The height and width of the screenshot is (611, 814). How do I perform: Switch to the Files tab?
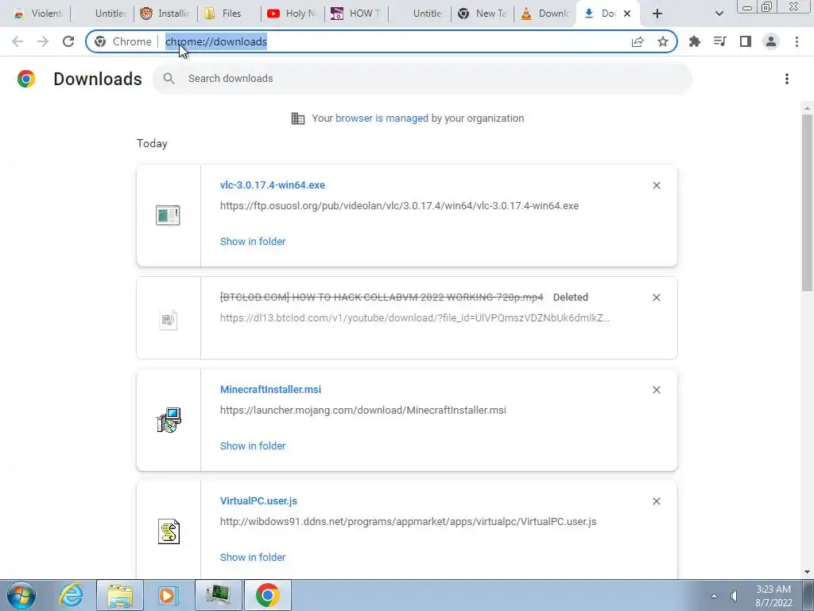coord(230,14)
